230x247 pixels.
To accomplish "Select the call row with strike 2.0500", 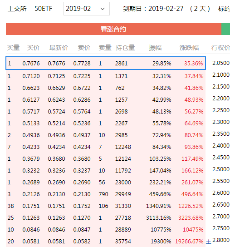I will pyautogui.click(x=106, y=63).
